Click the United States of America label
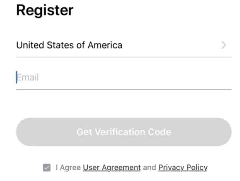Image resolution: width=240 pixels, height=181 pixels. (x=69, y=45)
